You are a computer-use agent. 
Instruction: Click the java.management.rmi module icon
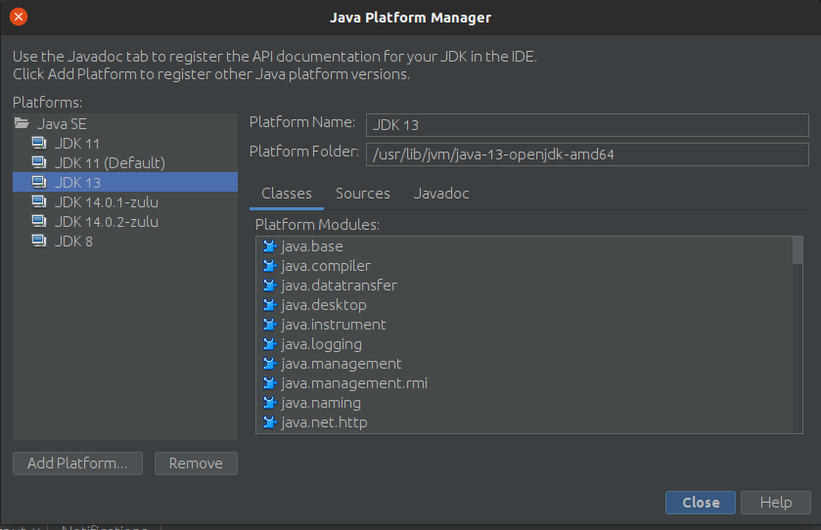(x=270, y=383)
